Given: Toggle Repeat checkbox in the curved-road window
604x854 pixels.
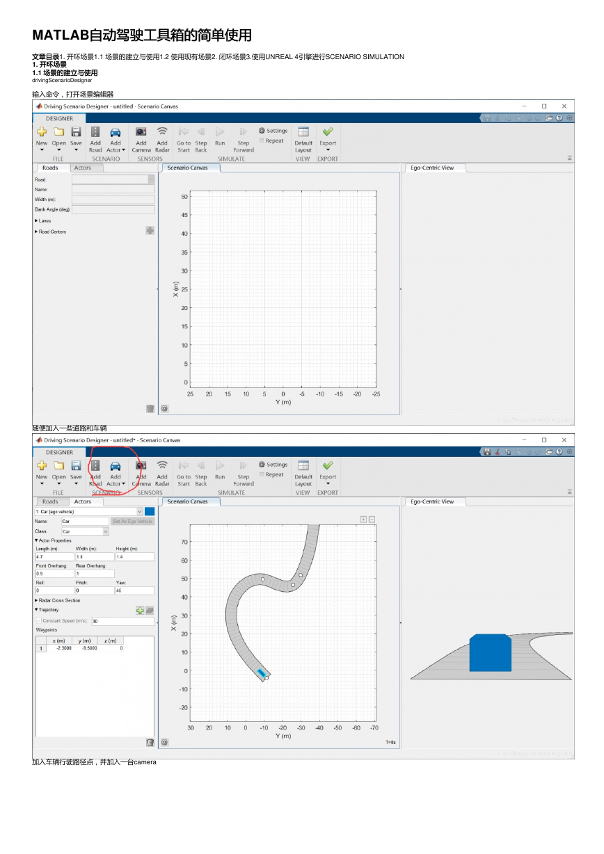Looking at the screenshot, I should [262, 474].
